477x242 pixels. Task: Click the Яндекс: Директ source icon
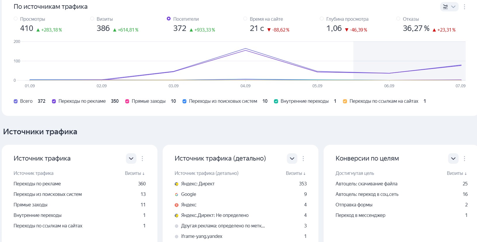click(176, 184)
